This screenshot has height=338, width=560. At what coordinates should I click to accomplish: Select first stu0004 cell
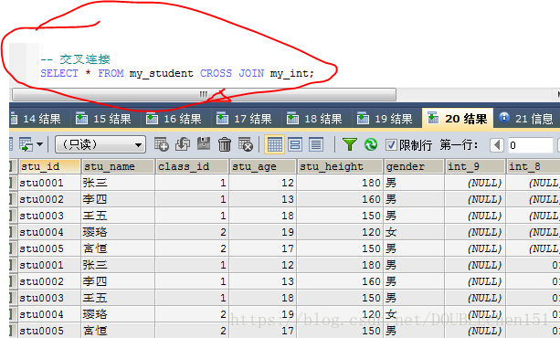49,232
